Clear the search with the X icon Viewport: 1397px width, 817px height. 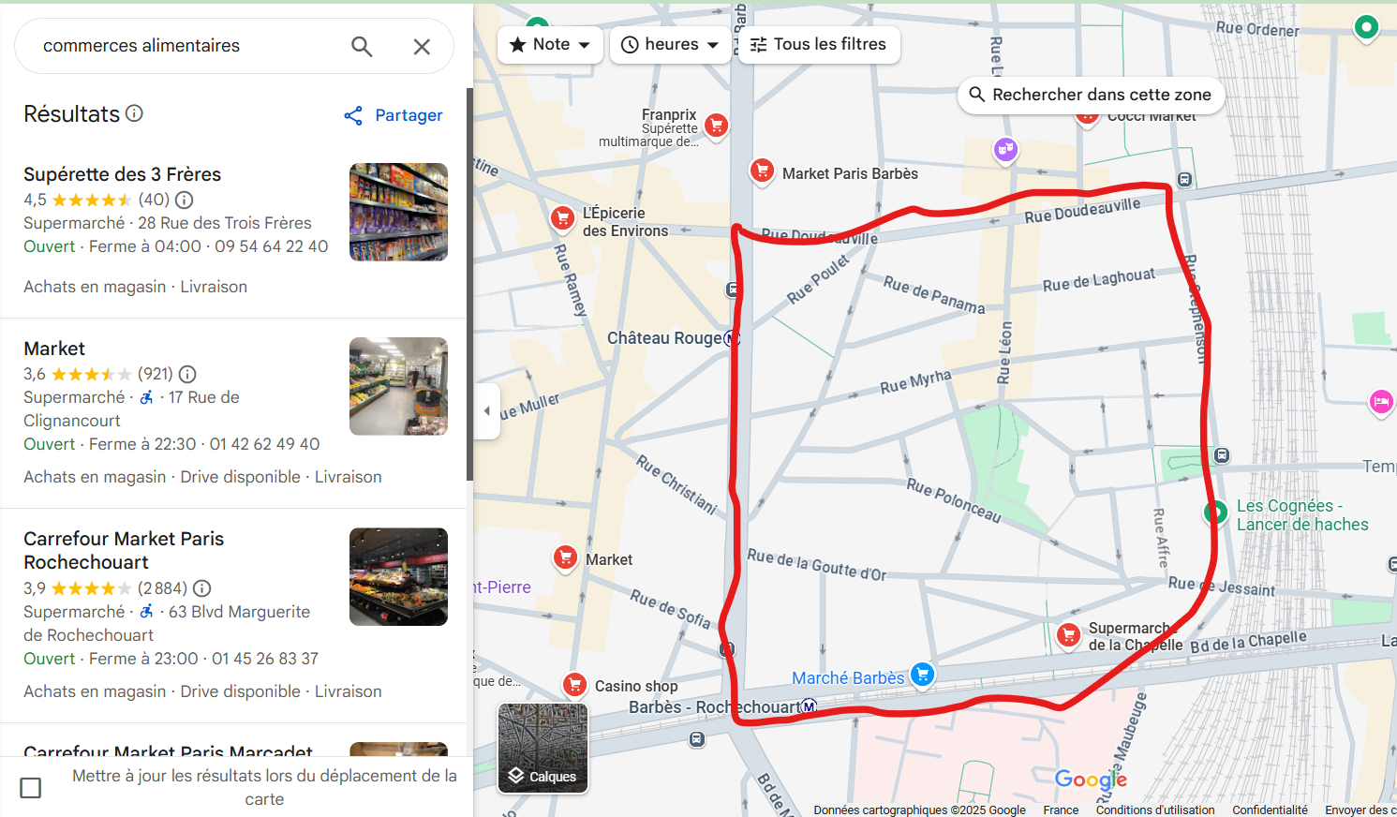pyautogui.click(x=422, y=46)
